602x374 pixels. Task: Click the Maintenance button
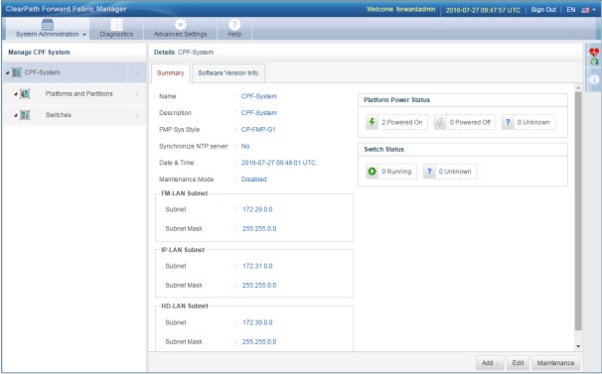click(x=556, y=363)
